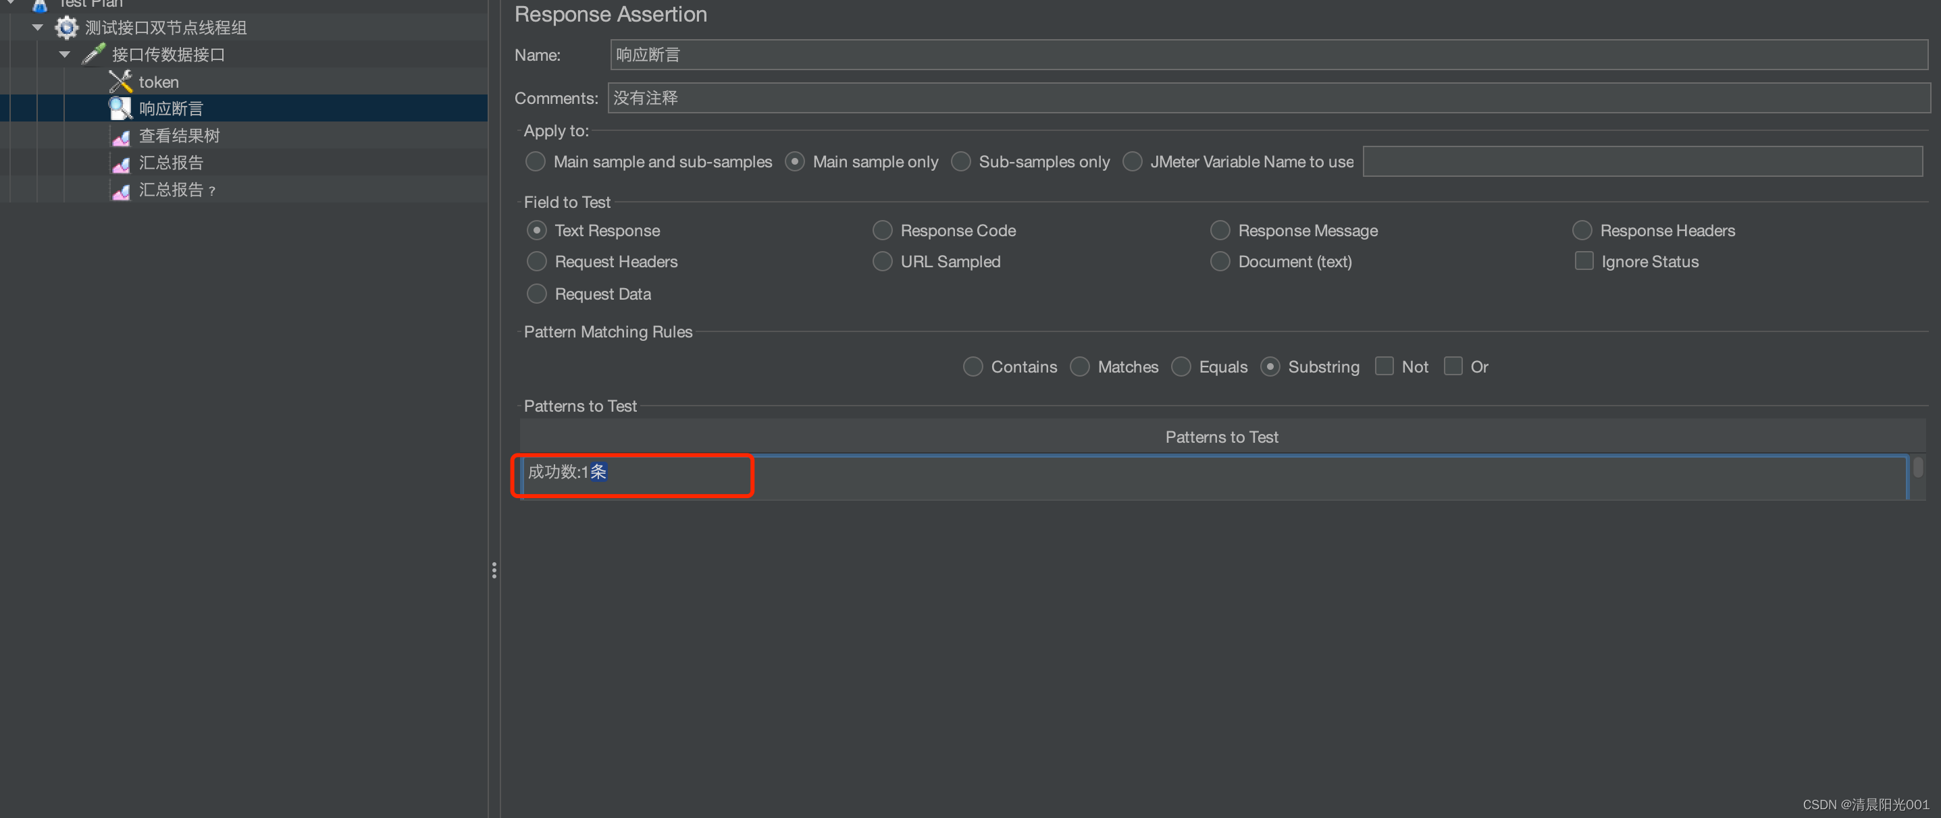Click the Name input field
Screen dimensions: 1941x818
1266,55
